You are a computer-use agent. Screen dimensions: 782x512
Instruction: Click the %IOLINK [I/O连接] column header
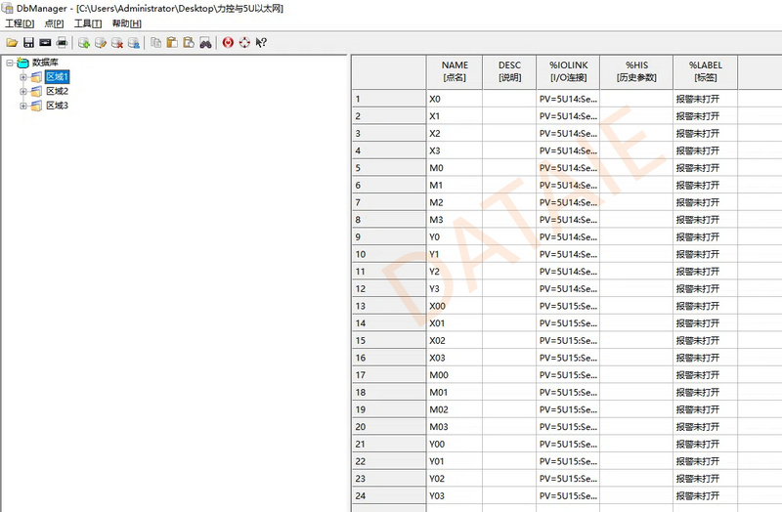point(568,71)
